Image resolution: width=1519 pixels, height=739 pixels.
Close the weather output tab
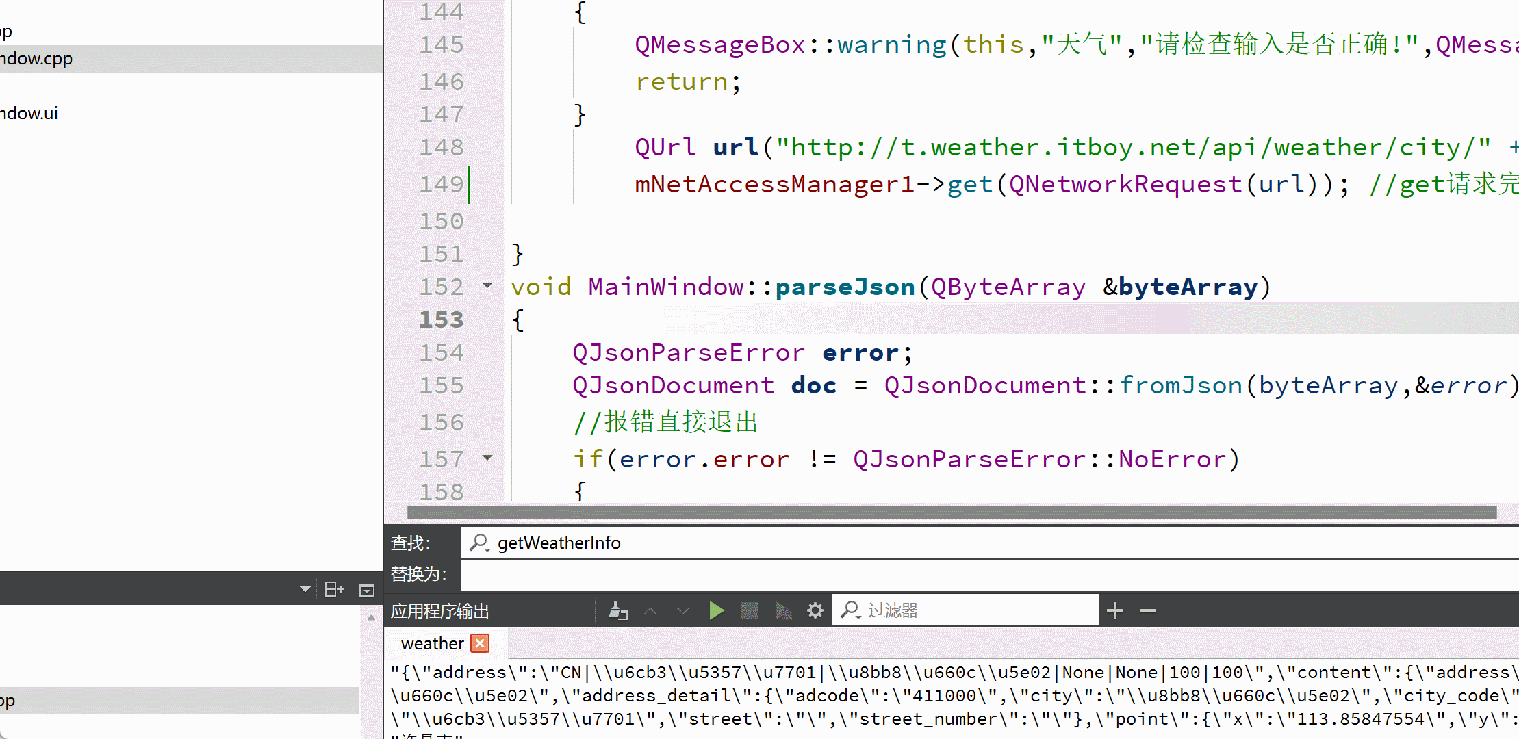(x=481, y=643)
